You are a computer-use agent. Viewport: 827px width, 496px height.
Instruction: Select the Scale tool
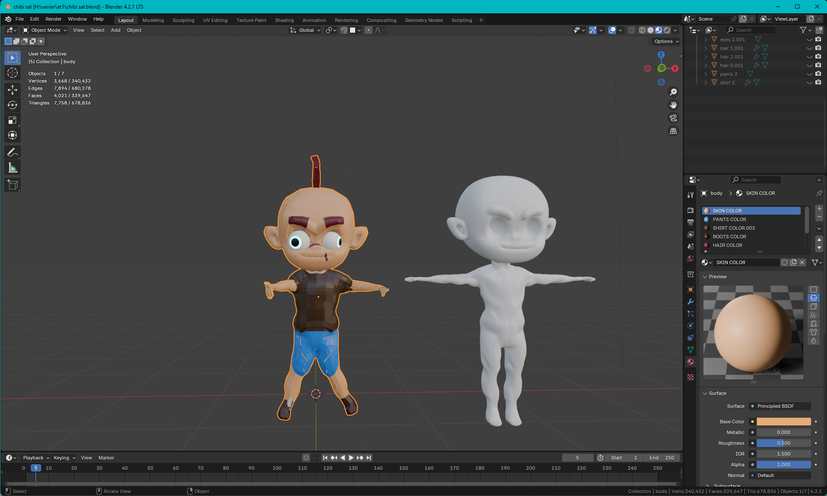coord(12,120)
